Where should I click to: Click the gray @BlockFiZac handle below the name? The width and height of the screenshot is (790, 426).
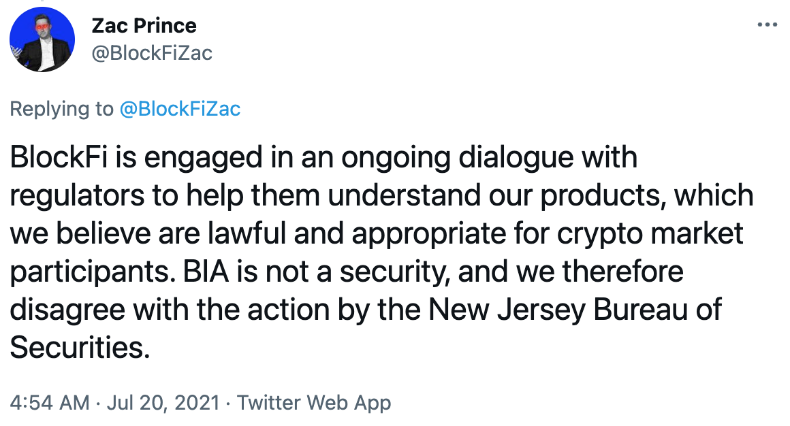[x=151, y=52]
